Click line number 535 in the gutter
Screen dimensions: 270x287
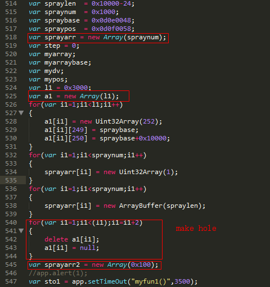click(x=11, y=180)
